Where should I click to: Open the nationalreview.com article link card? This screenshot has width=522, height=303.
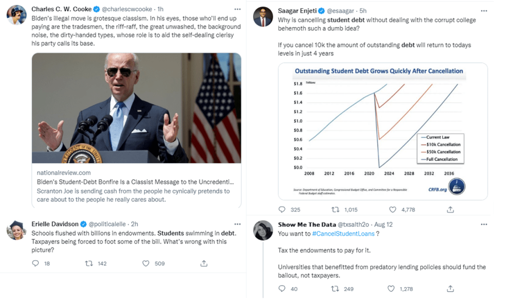pyautogui.click(x=136, y=186)
